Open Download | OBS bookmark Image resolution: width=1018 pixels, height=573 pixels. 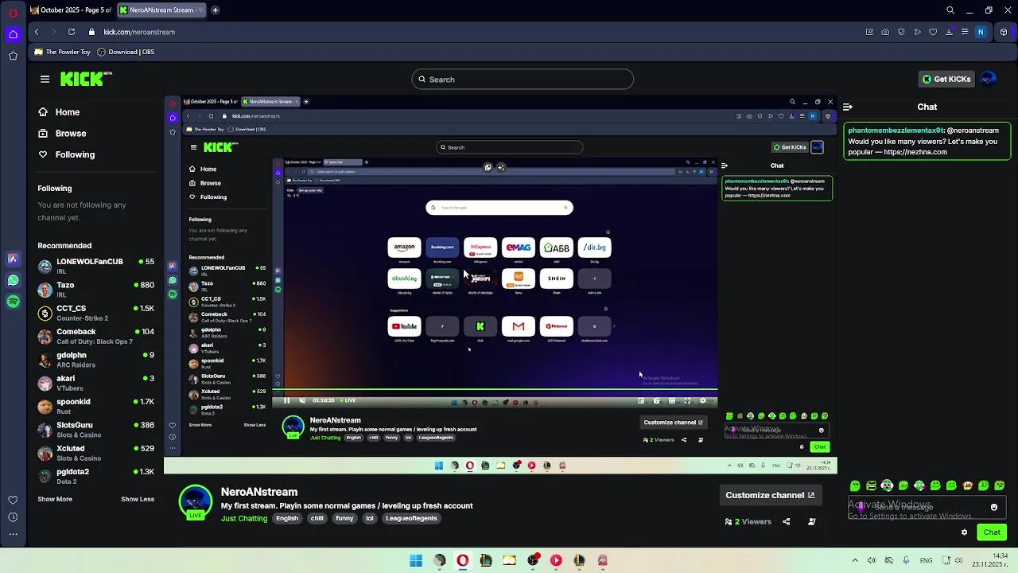click(126, 52)
